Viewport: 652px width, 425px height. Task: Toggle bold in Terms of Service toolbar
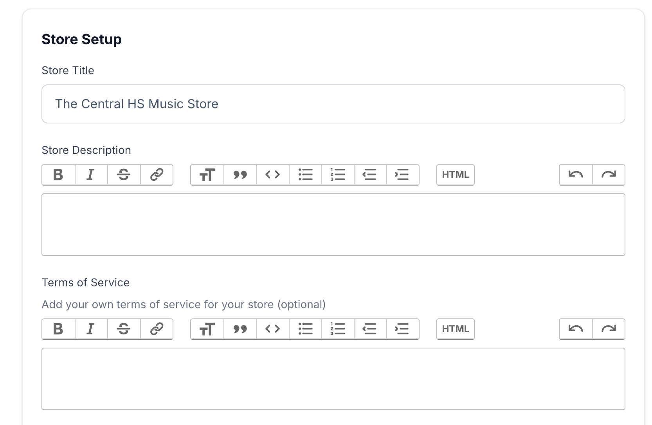click(x=58, y=329)
